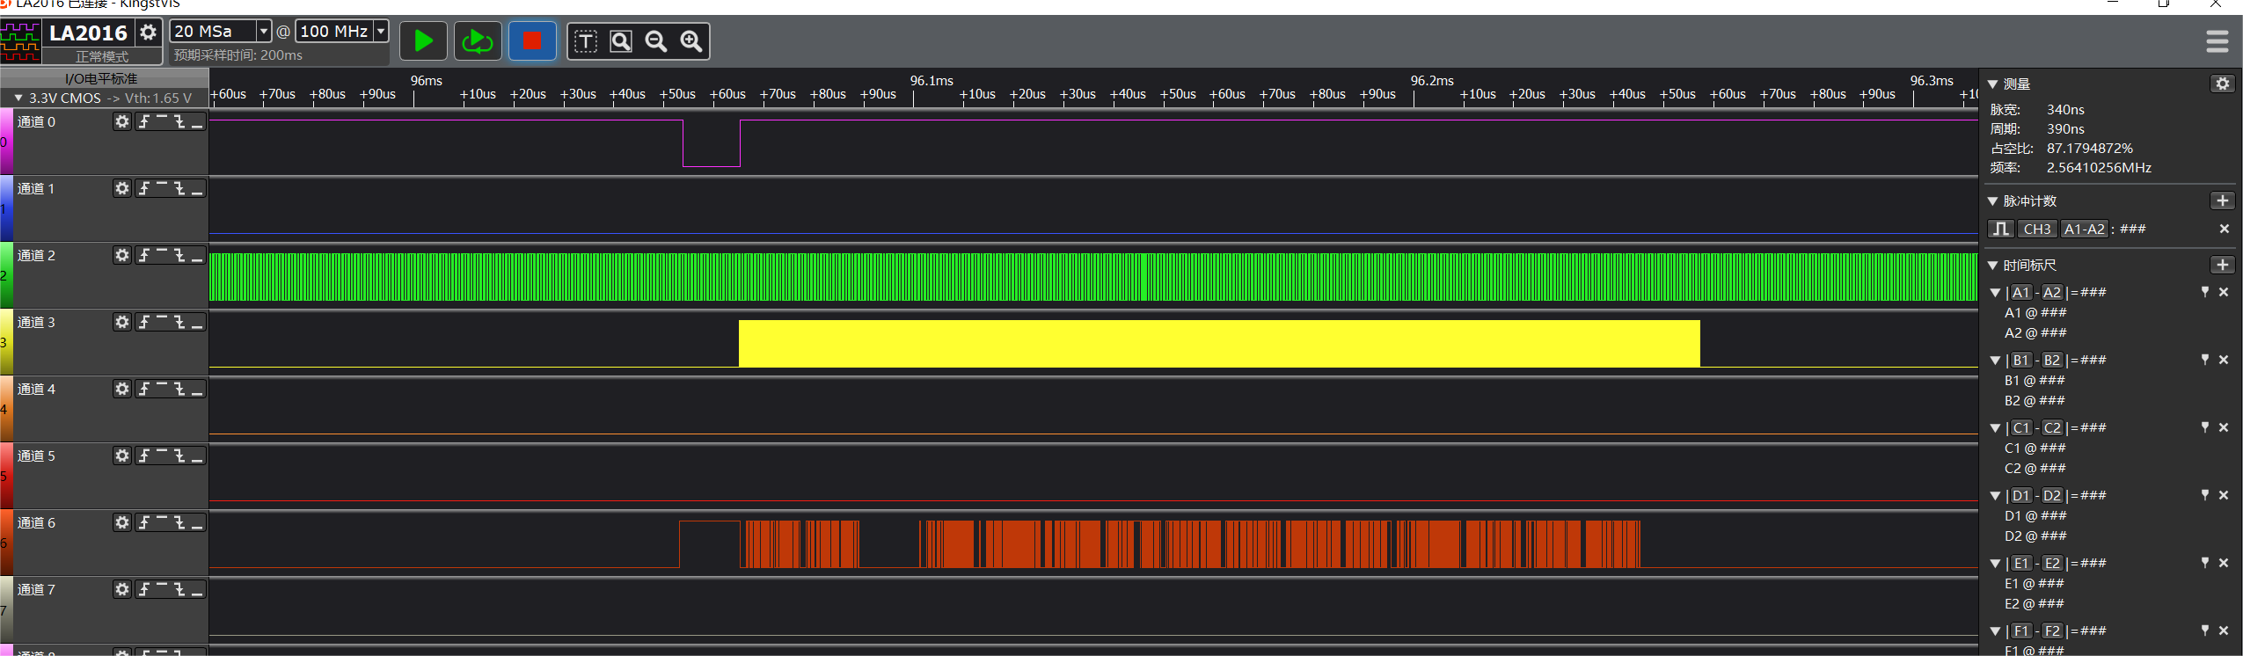This screenshot has width=2243, height=656.
Task: Click the 正常模式 mode button
Action: coord(102,56)
